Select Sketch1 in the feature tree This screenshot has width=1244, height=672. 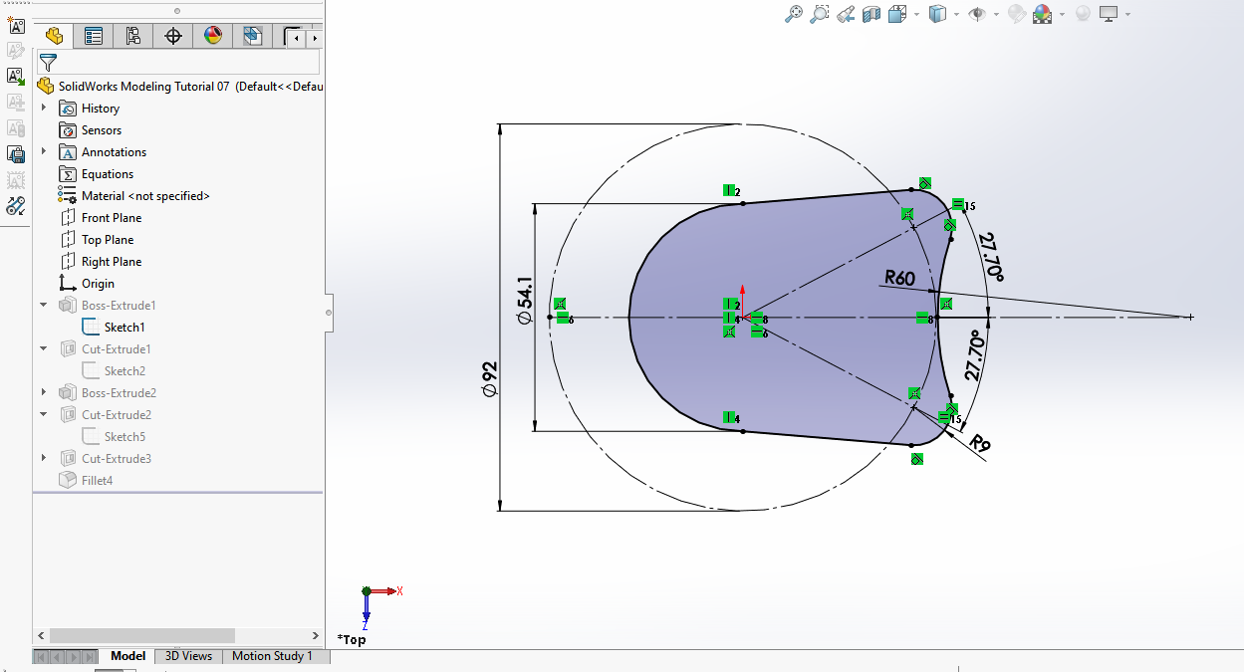tap(124, 328)
